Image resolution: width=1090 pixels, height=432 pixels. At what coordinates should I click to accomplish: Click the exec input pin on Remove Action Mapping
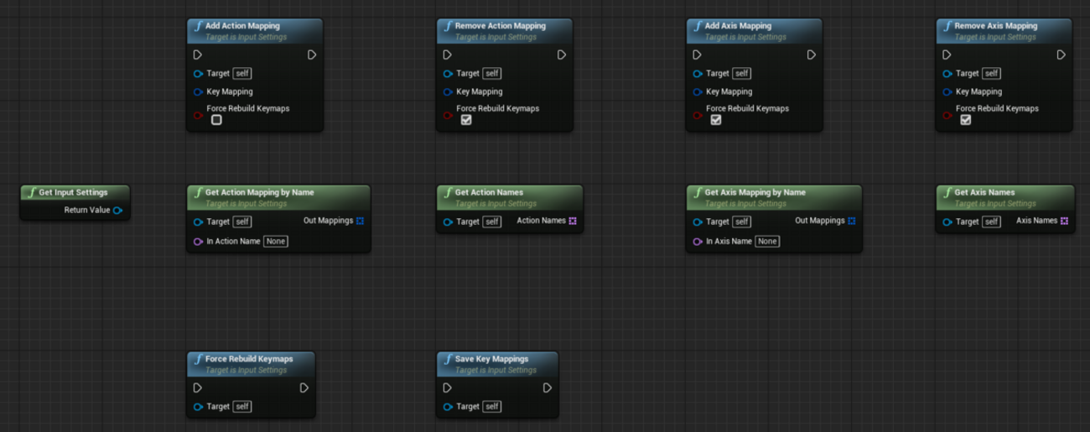(448, 55)
